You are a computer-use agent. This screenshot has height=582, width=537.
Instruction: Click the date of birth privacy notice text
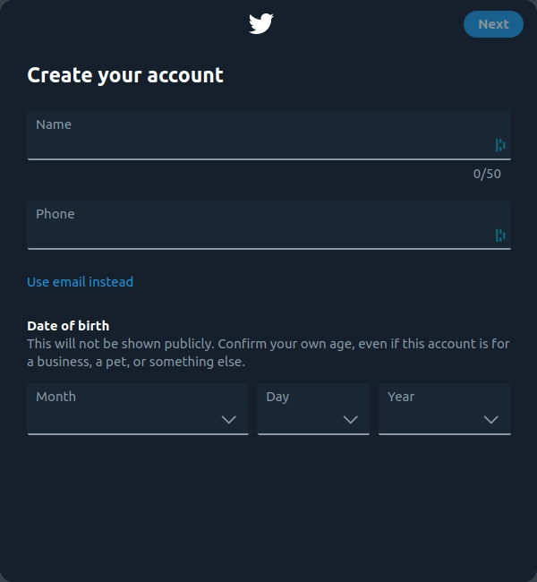coord(268,353)
